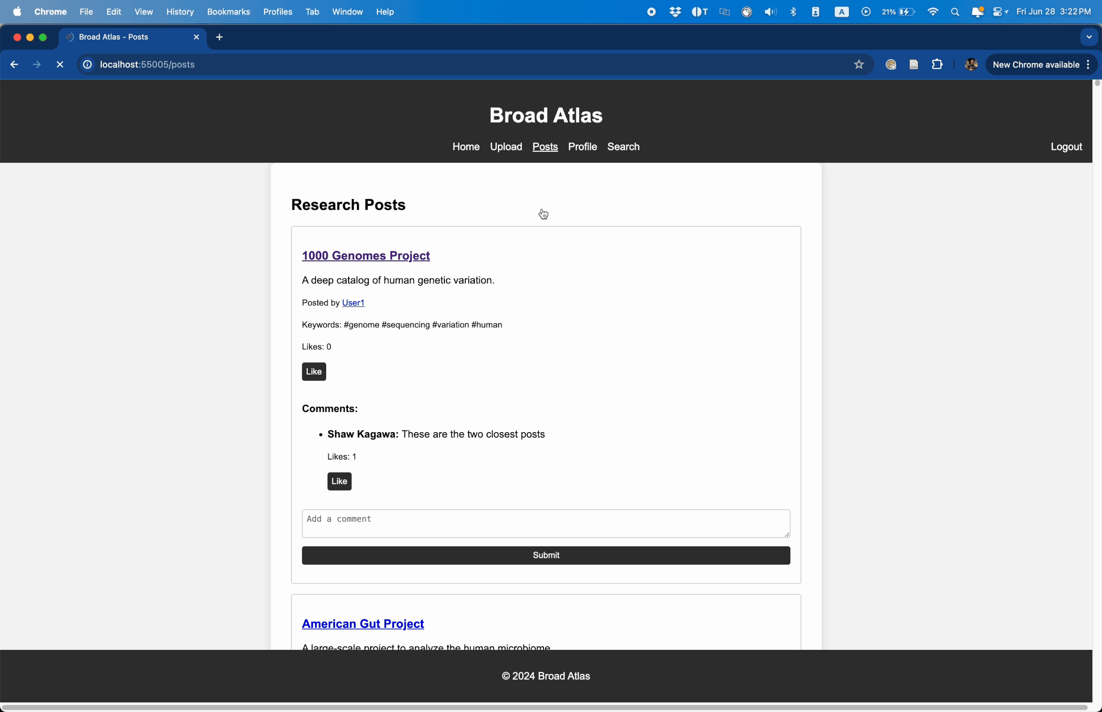Click the horizontal scrollbar at bottom
Viewport: 1102px width, 712px height.
(546, 707)
